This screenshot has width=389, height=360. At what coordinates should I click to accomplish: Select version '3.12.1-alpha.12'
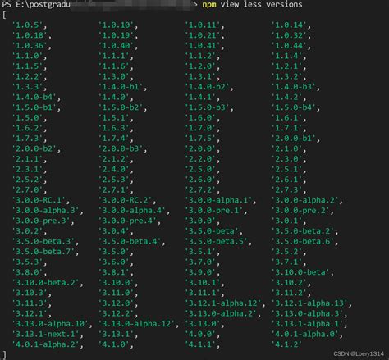[x=223, y=303]
